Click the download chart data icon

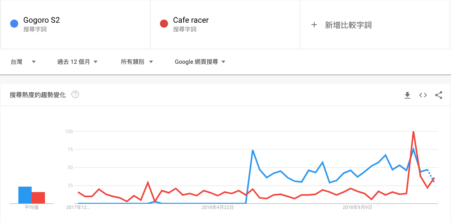(x=407, y=95)
